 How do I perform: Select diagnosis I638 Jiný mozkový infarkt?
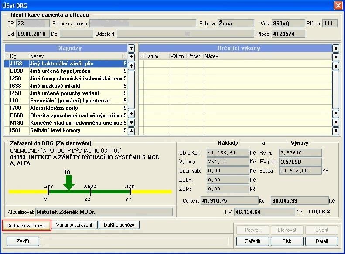click(x=66, y=86)
